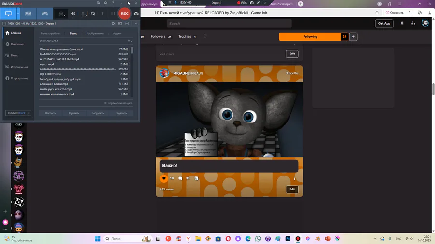Screen dimensions: 435x244
Task: Open the scheduled recording clock icon in Bandicam
Action: (105, 3)
